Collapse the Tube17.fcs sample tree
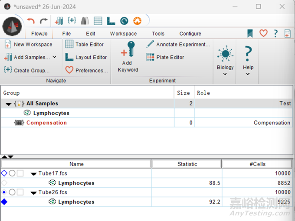 pos(33,174)
